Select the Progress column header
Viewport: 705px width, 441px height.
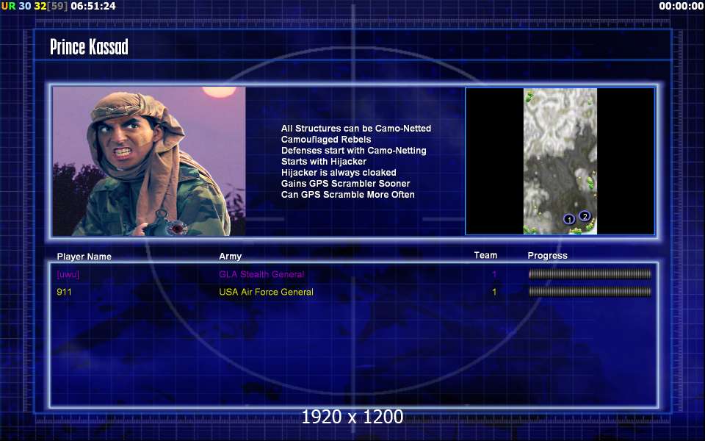(x=547, y=256)
